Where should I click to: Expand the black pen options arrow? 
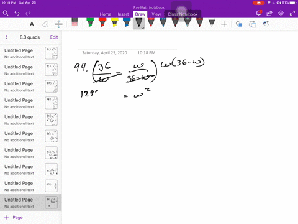(x=143, y=28)
